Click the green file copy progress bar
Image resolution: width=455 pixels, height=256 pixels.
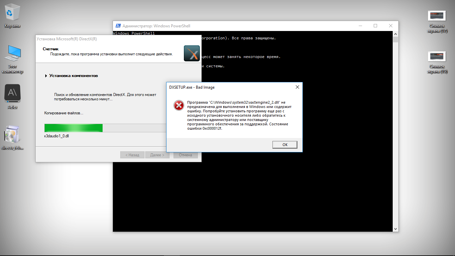tap(105, 128)
